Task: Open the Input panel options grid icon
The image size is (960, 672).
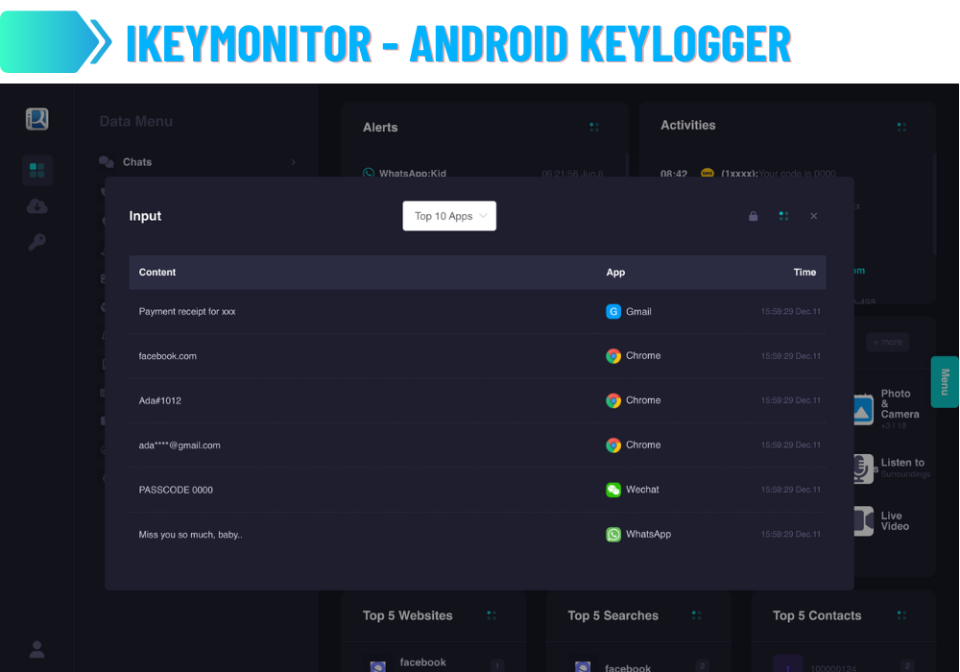Action: coord(783,216)
